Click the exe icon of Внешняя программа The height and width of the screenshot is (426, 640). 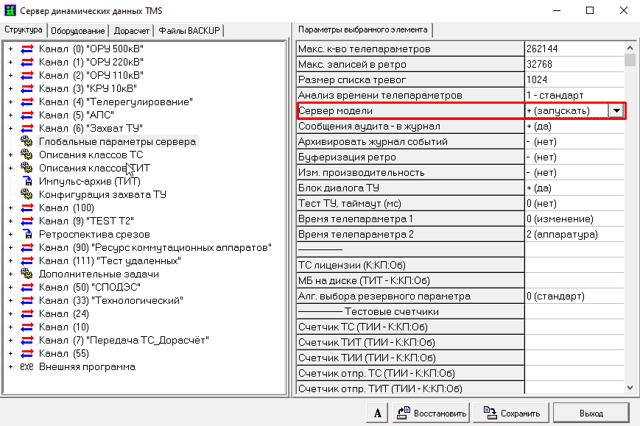[x=27, y=366]
